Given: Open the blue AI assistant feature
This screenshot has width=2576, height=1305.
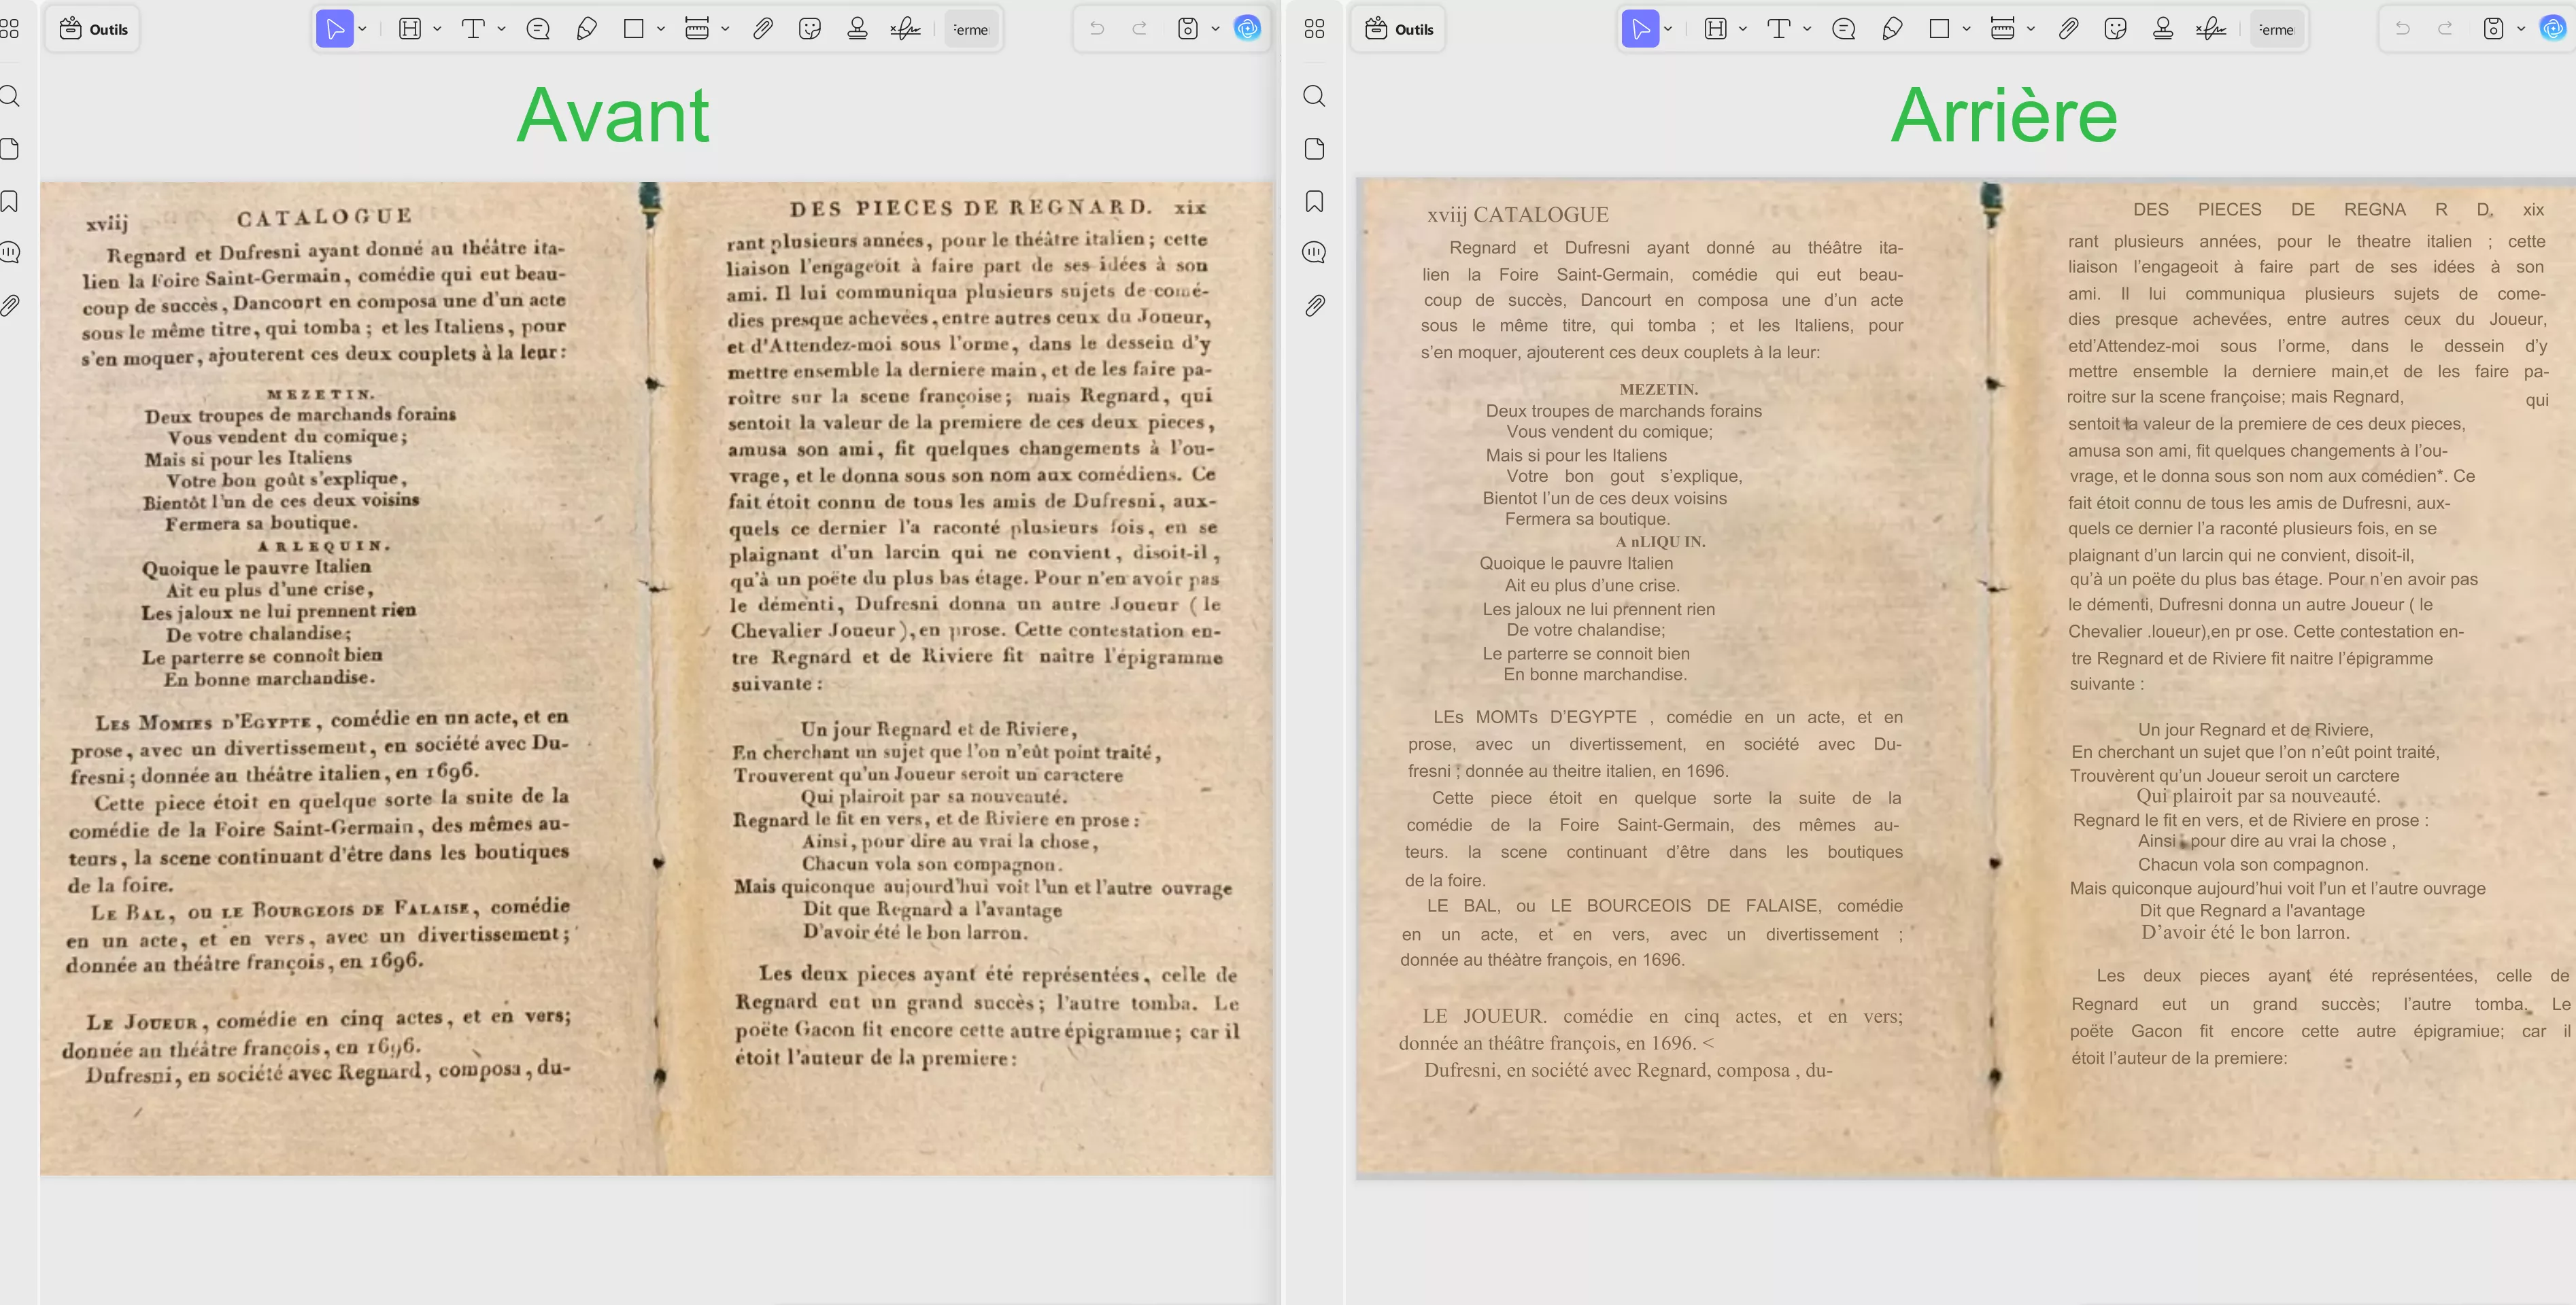Looking at the screenshot, I should (1247, 28).
